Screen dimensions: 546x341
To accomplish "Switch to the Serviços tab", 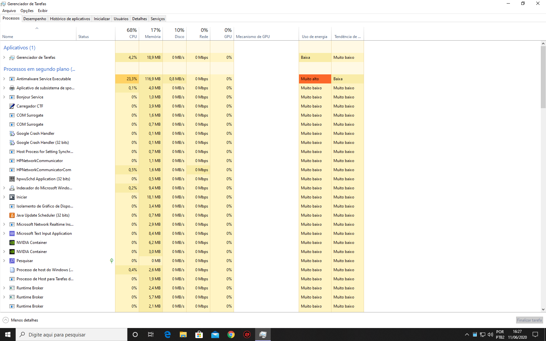I will tap(158, 19).
